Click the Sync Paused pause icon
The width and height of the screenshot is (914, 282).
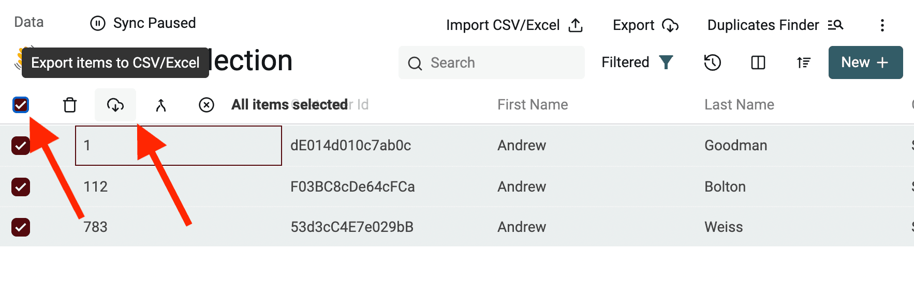98,23
